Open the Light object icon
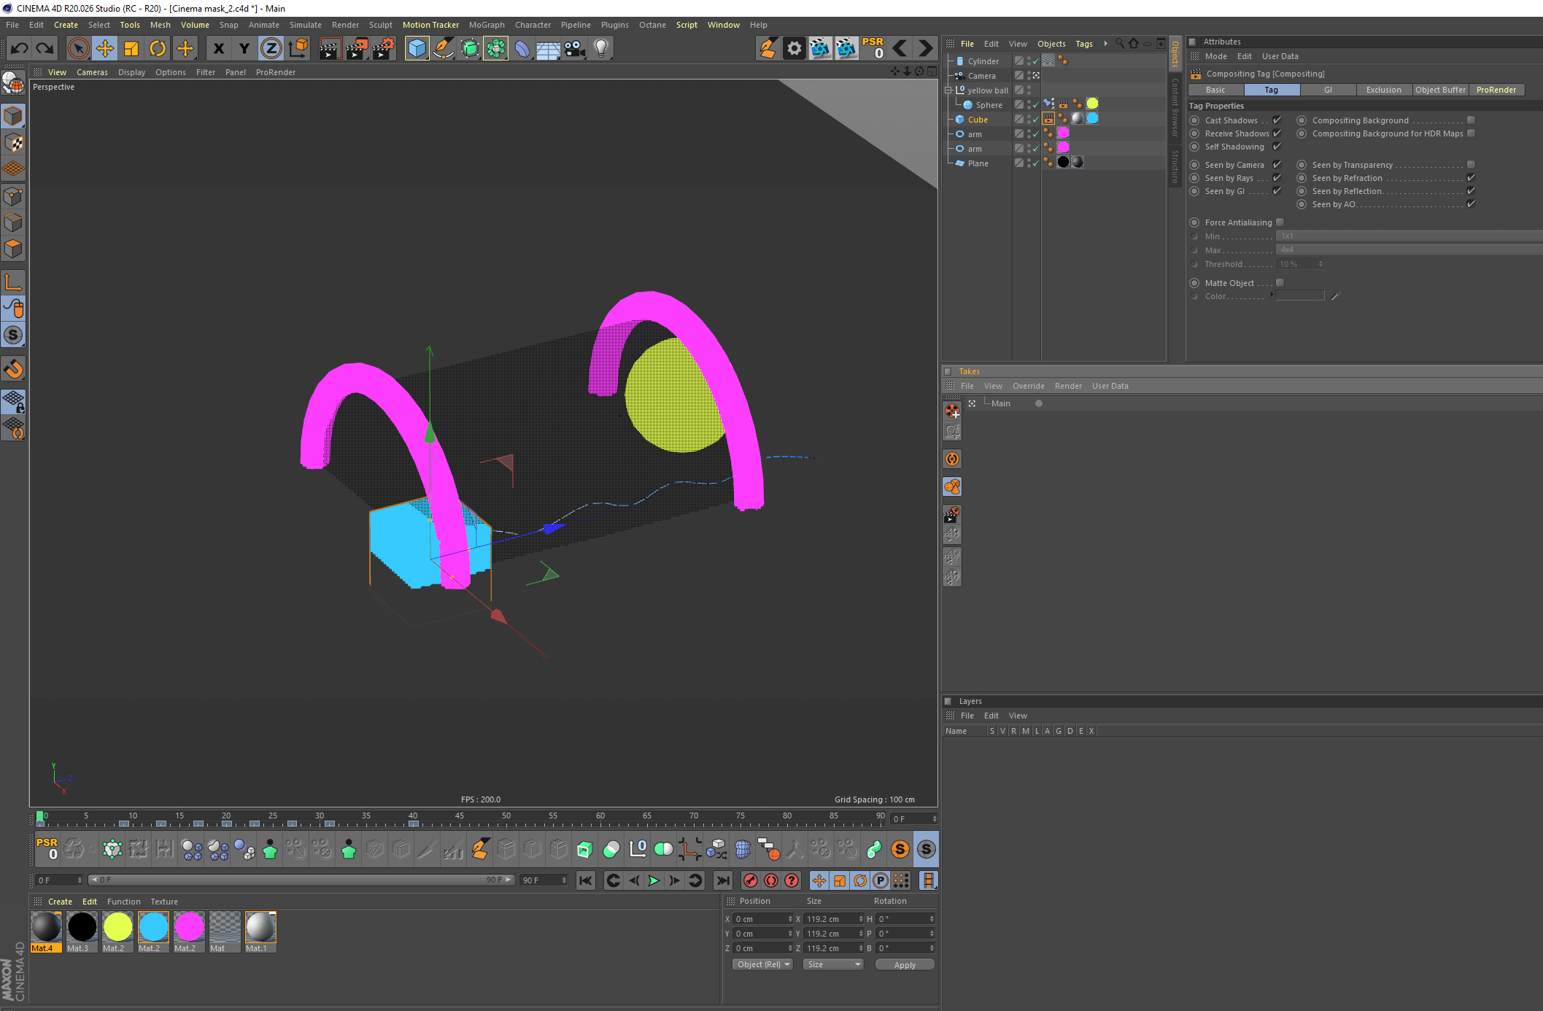Image resolution: width=1543 pixels, height=1011 pixels. coord(600,49)
